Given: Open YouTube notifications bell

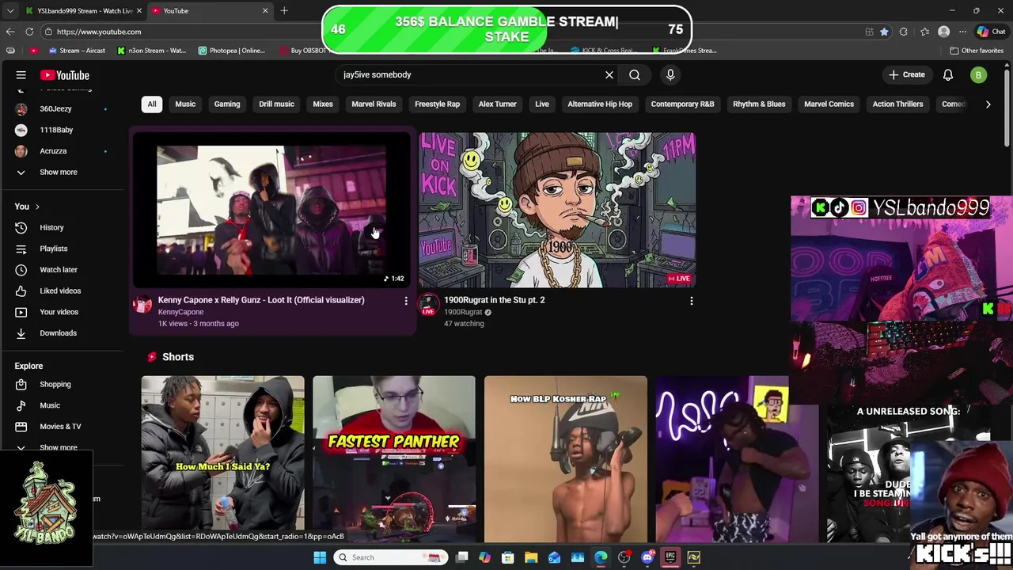Looking at the screenshot, I should click(948, 75).
